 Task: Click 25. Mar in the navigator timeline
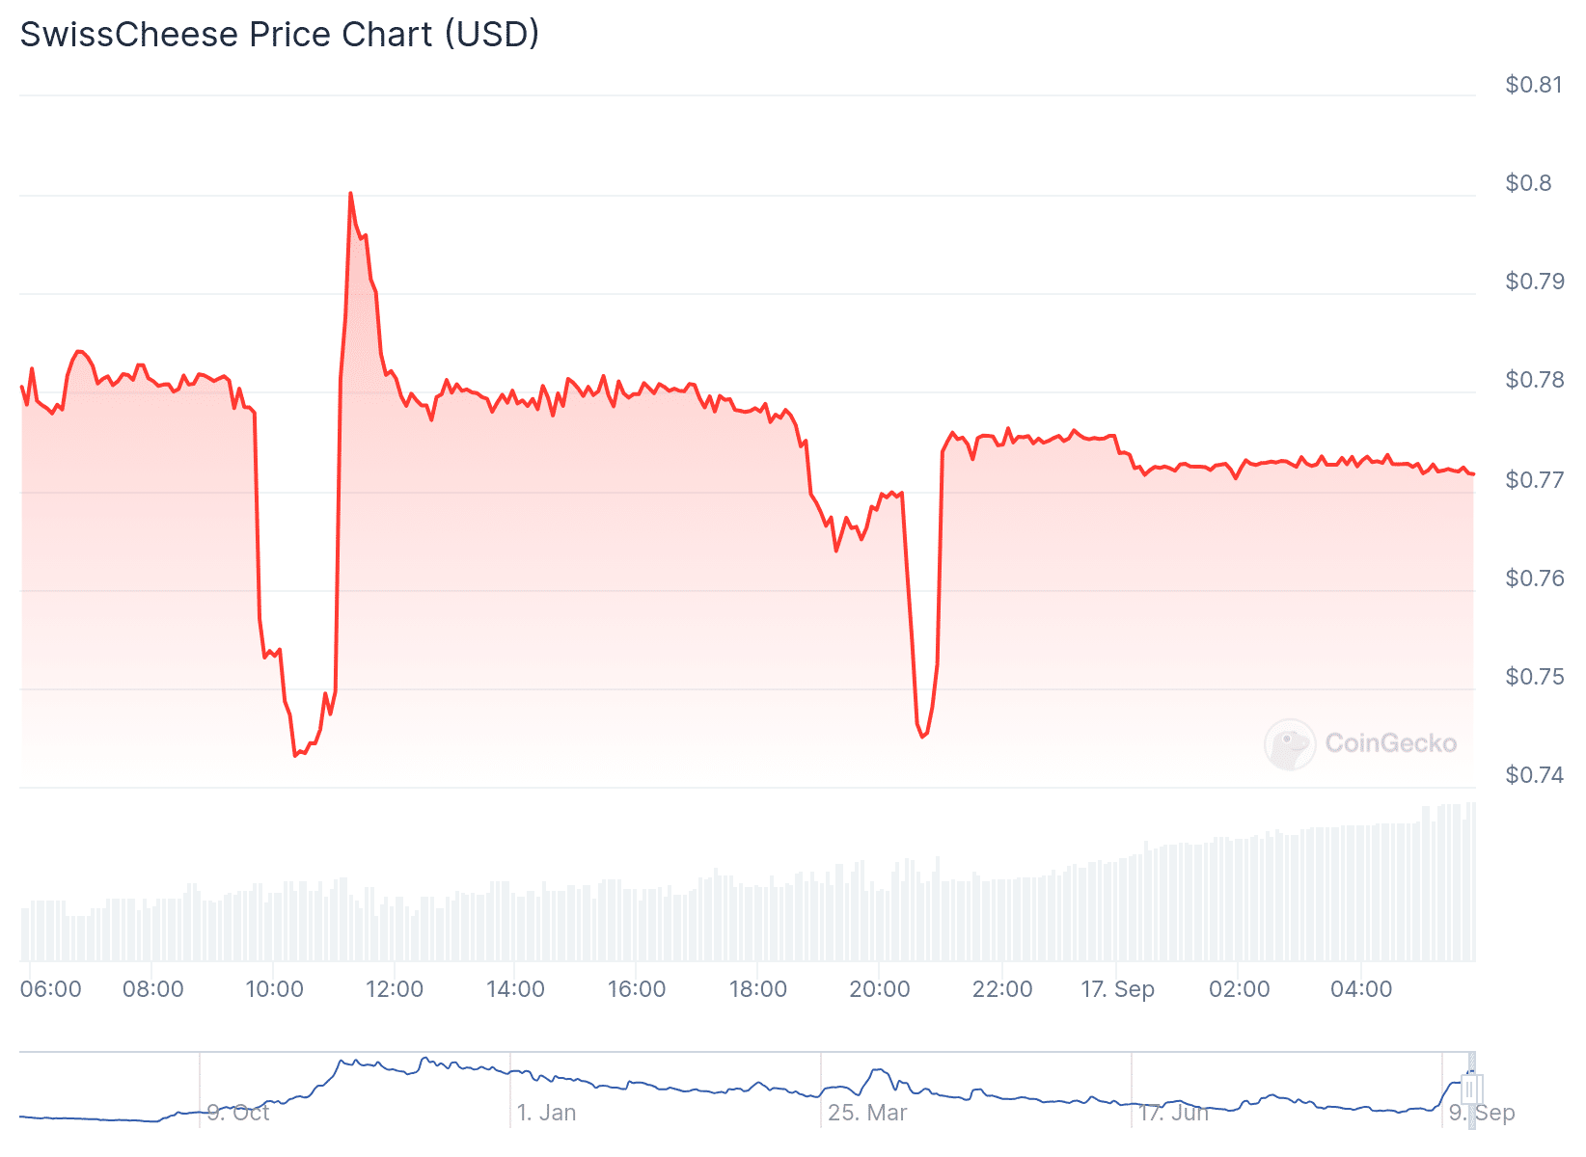click(867, 1113)
